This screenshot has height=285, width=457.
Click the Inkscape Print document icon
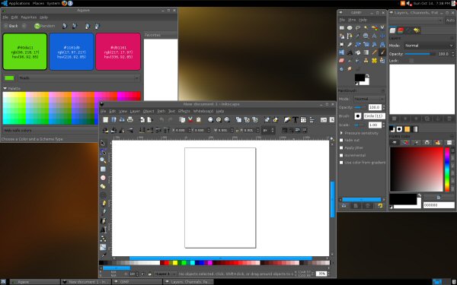coord(130,119)
